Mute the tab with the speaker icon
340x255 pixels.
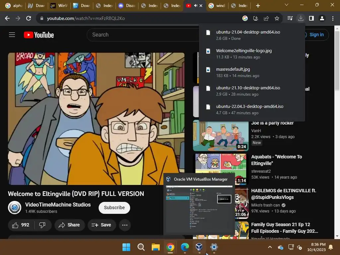[x=196, y=6]
